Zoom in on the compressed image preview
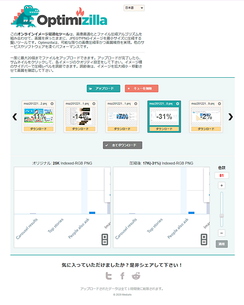Viewport: 244px width, 305px height. pyautogui.click(x=204, y=237)
